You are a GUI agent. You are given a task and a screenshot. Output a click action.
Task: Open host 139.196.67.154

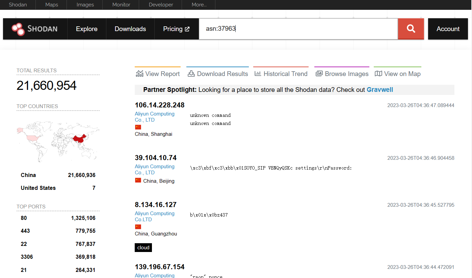pos(160,267)
